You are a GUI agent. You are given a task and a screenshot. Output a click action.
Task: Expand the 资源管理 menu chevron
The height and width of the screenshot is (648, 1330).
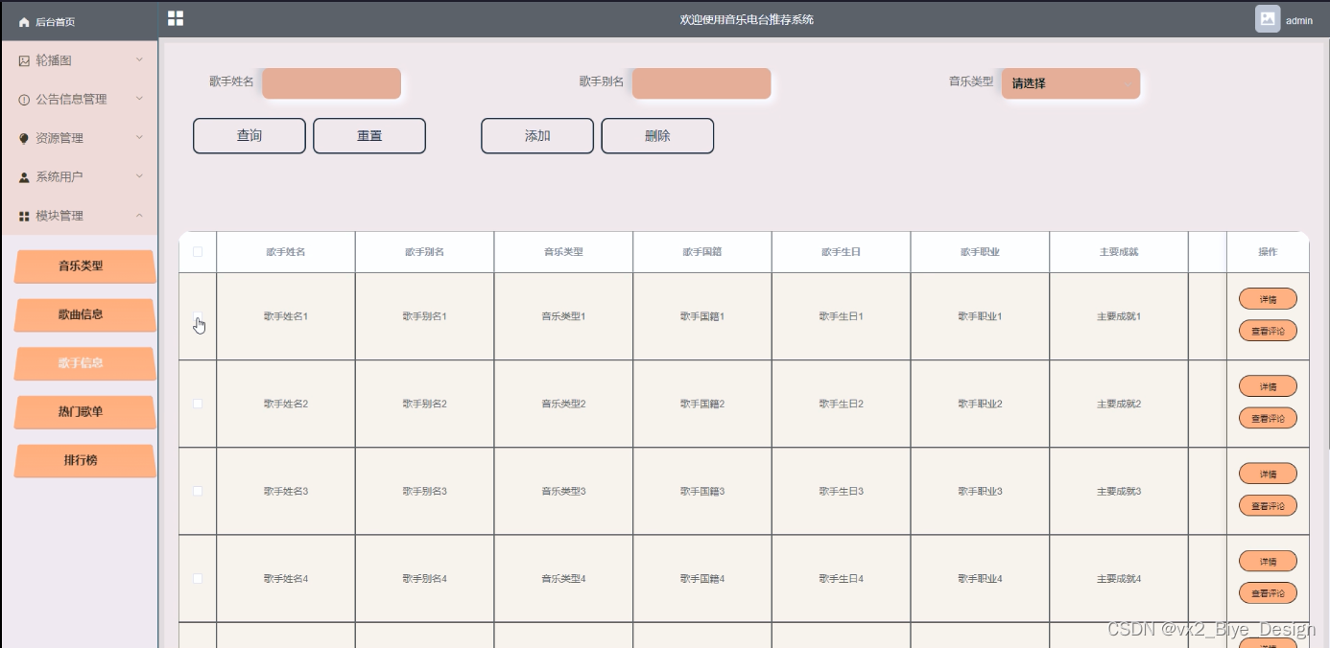139,138
